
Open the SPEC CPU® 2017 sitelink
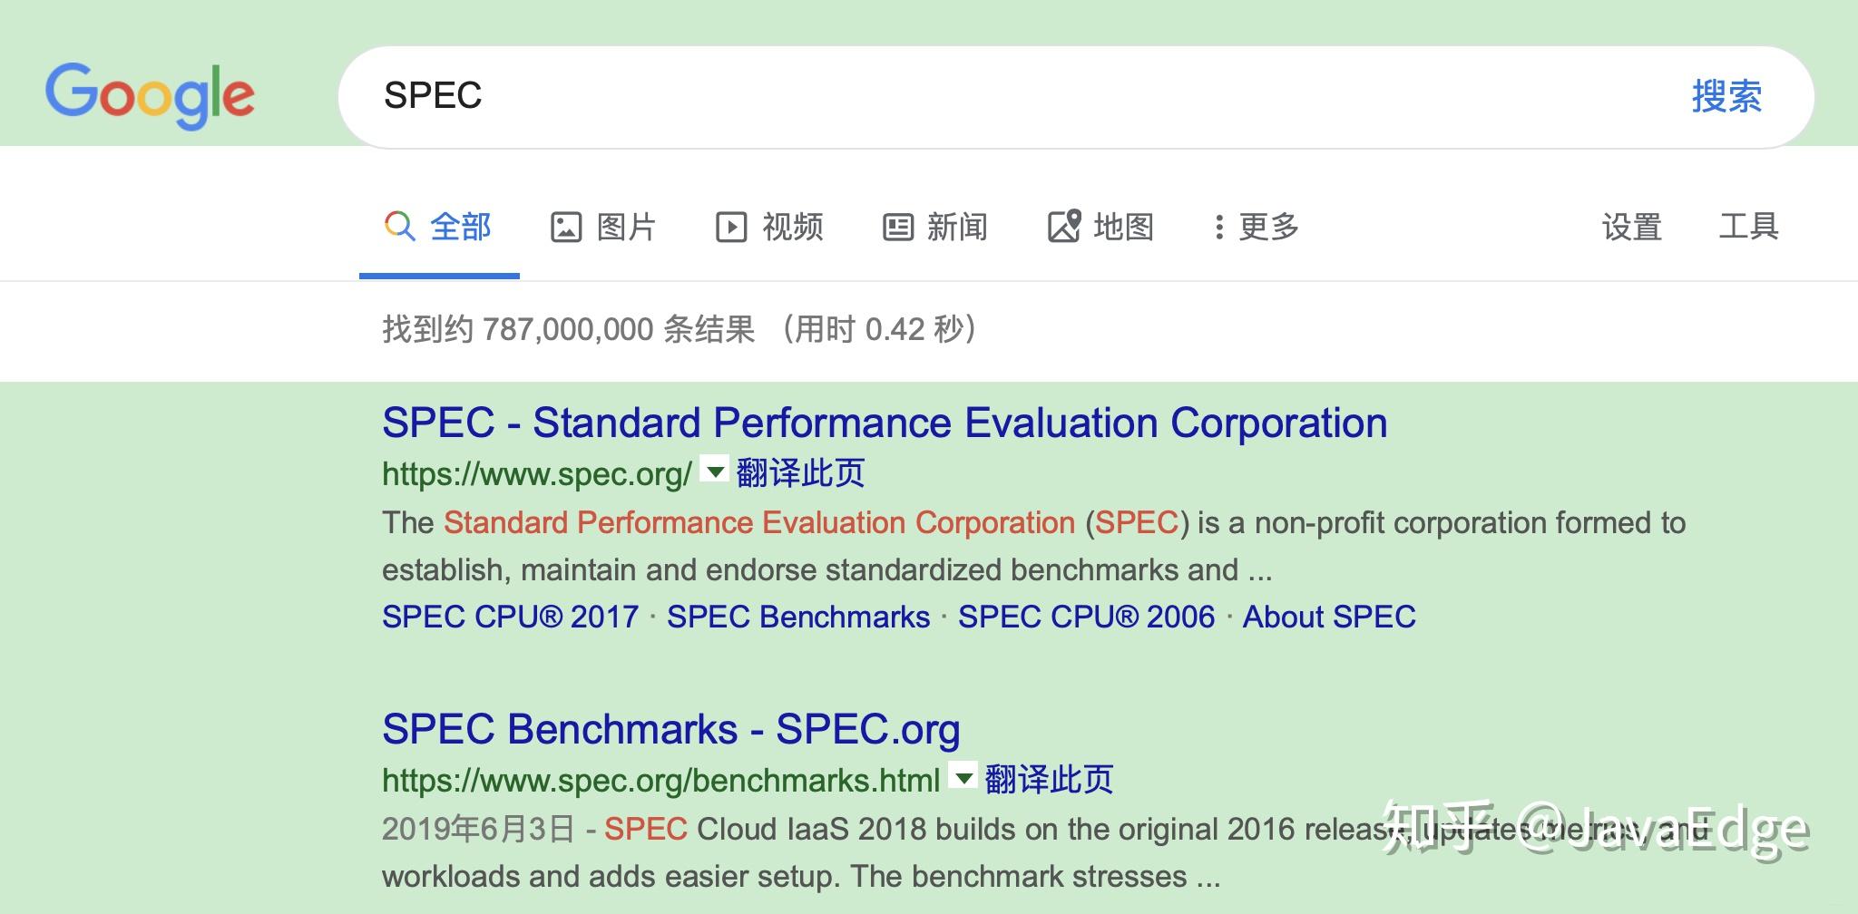click(510, 617)
